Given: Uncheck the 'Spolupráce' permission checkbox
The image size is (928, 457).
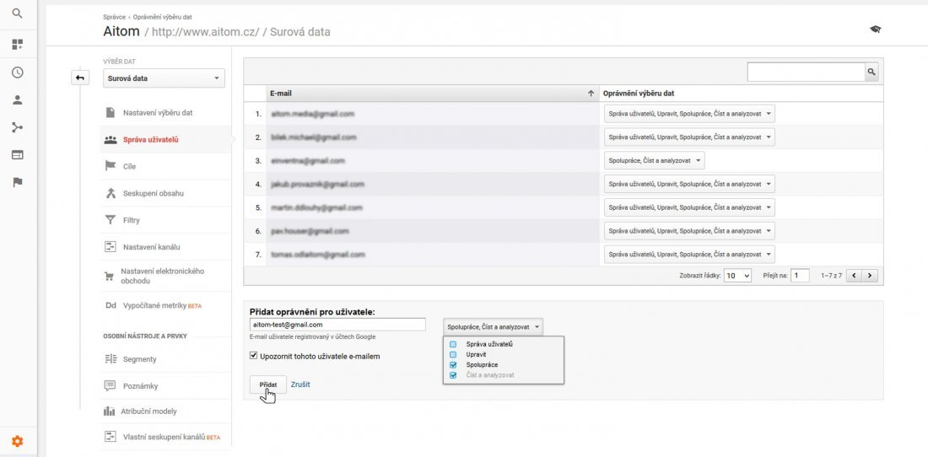Looking at the screenshot, I should (x=453, y=365).
